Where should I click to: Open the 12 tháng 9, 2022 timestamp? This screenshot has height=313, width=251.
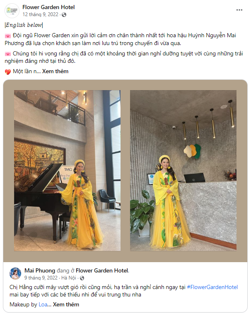pos(41,14)
